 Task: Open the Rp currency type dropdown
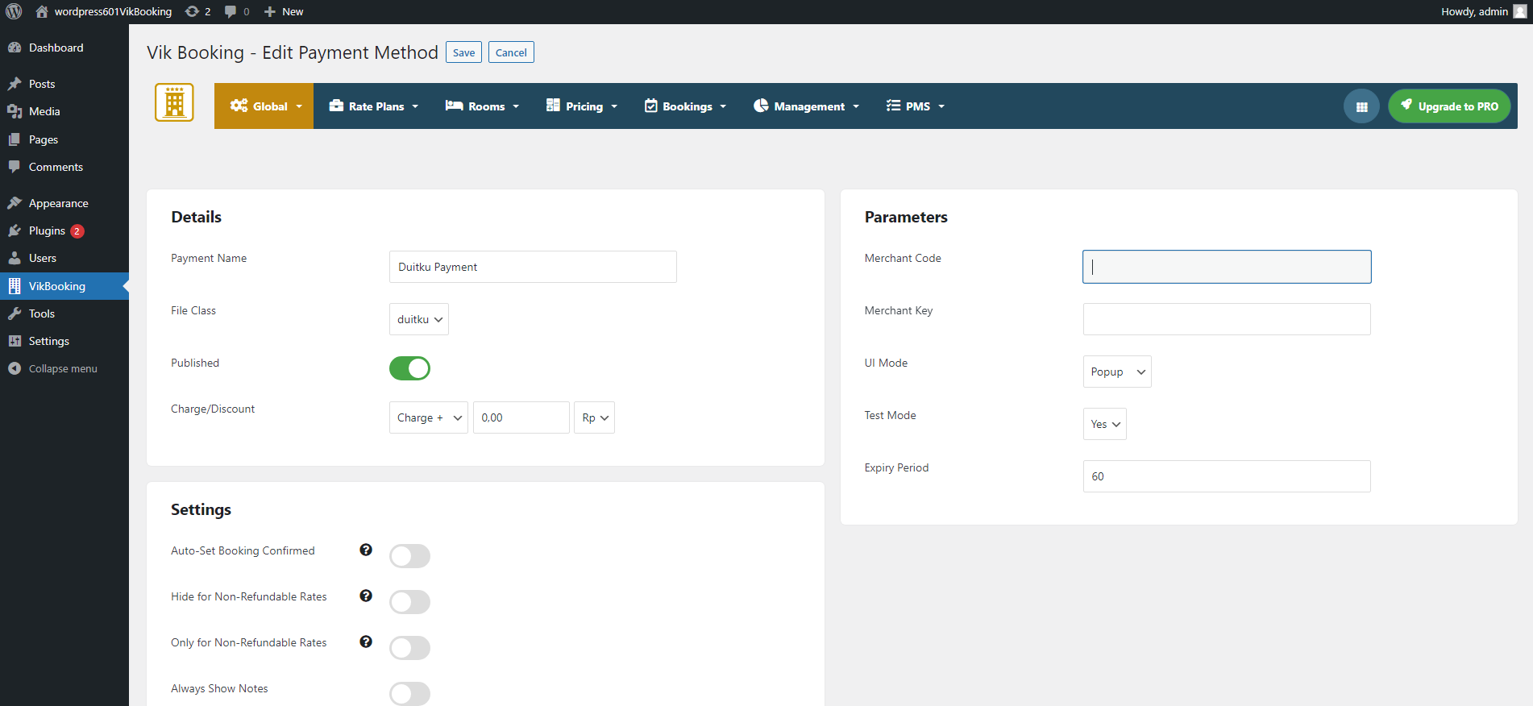coord(594,417)
